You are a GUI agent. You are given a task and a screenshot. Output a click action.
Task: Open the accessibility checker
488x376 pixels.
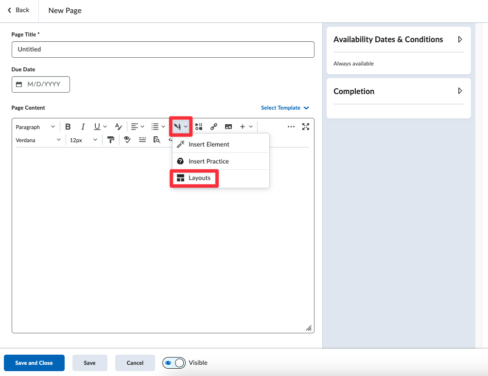pyautogui.click(x=127, y=140)
